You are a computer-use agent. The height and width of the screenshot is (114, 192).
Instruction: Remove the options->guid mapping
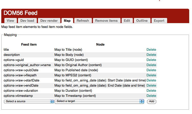(x=151, y=60)
